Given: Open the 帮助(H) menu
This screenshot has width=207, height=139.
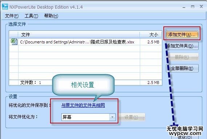Looking at the screenshot, I should 51,16.
